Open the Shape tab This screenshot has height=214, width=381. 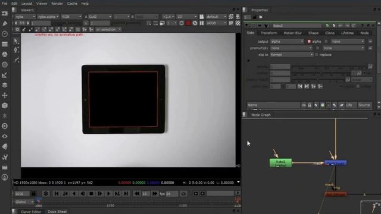314,33
